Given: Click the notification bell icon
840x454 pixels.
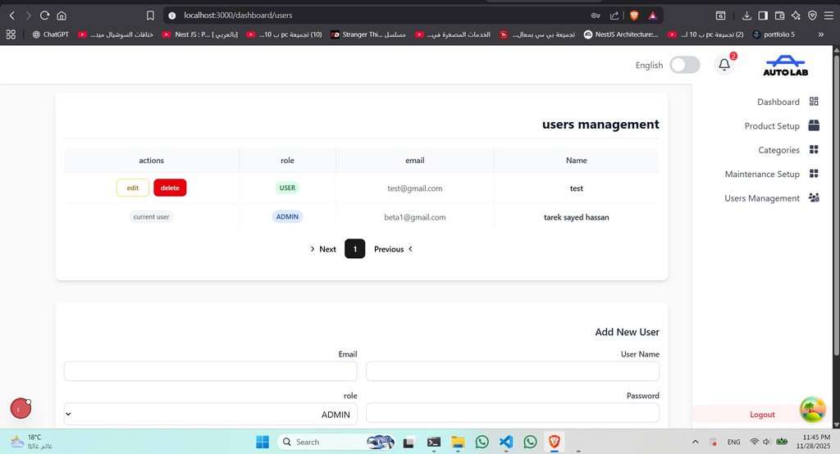Looking at the screenshot, I should [724, 65].
